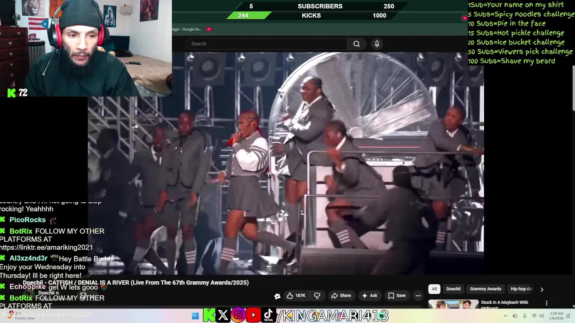
Task: Open the Share dialog for the video
Action: [x=341, y=296]
